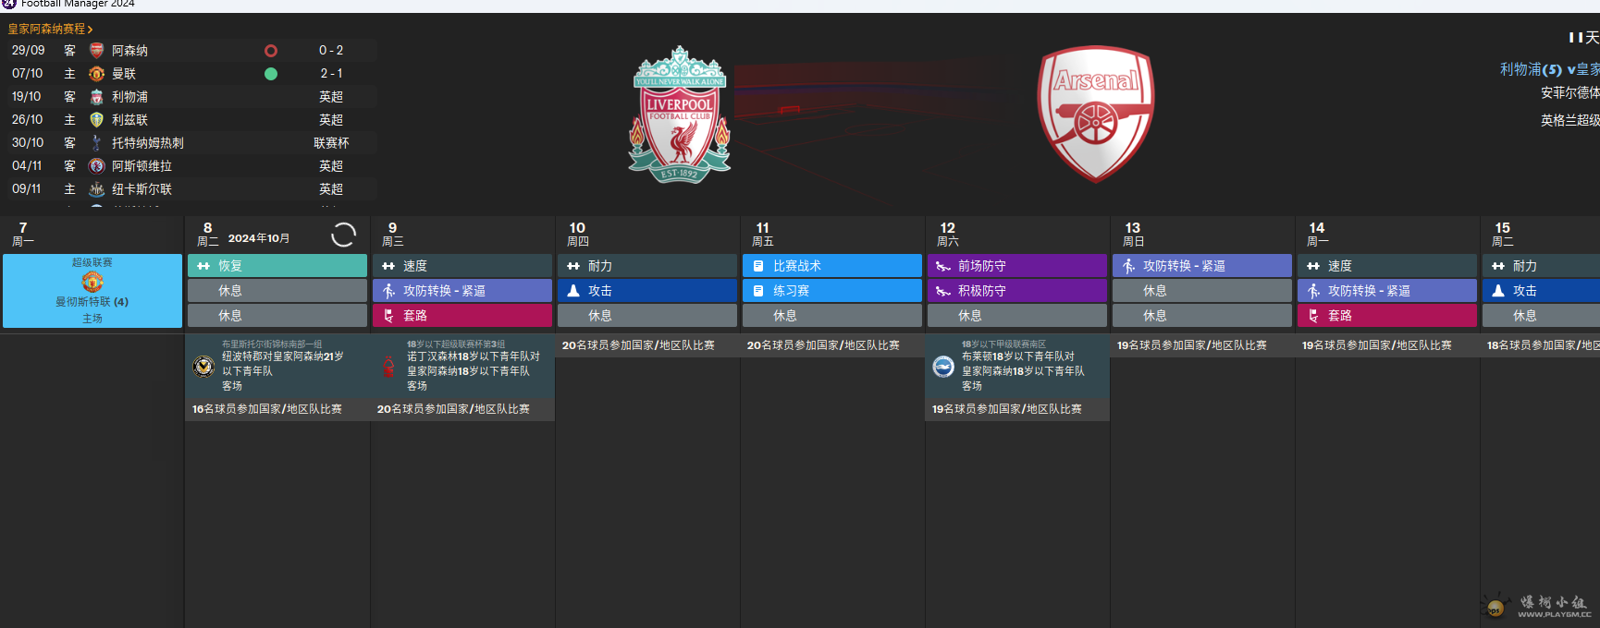This screenshot has width=1600, height=628.
Task: Click the cone icon on day 10's 攻击 session
Action: (x=573, y=291)
